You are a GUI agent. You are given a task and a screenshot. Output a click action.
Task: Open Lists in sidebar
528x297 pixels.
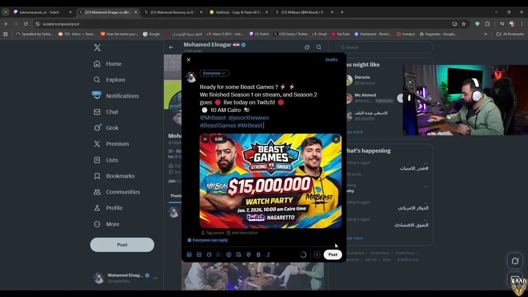[106, 160]
